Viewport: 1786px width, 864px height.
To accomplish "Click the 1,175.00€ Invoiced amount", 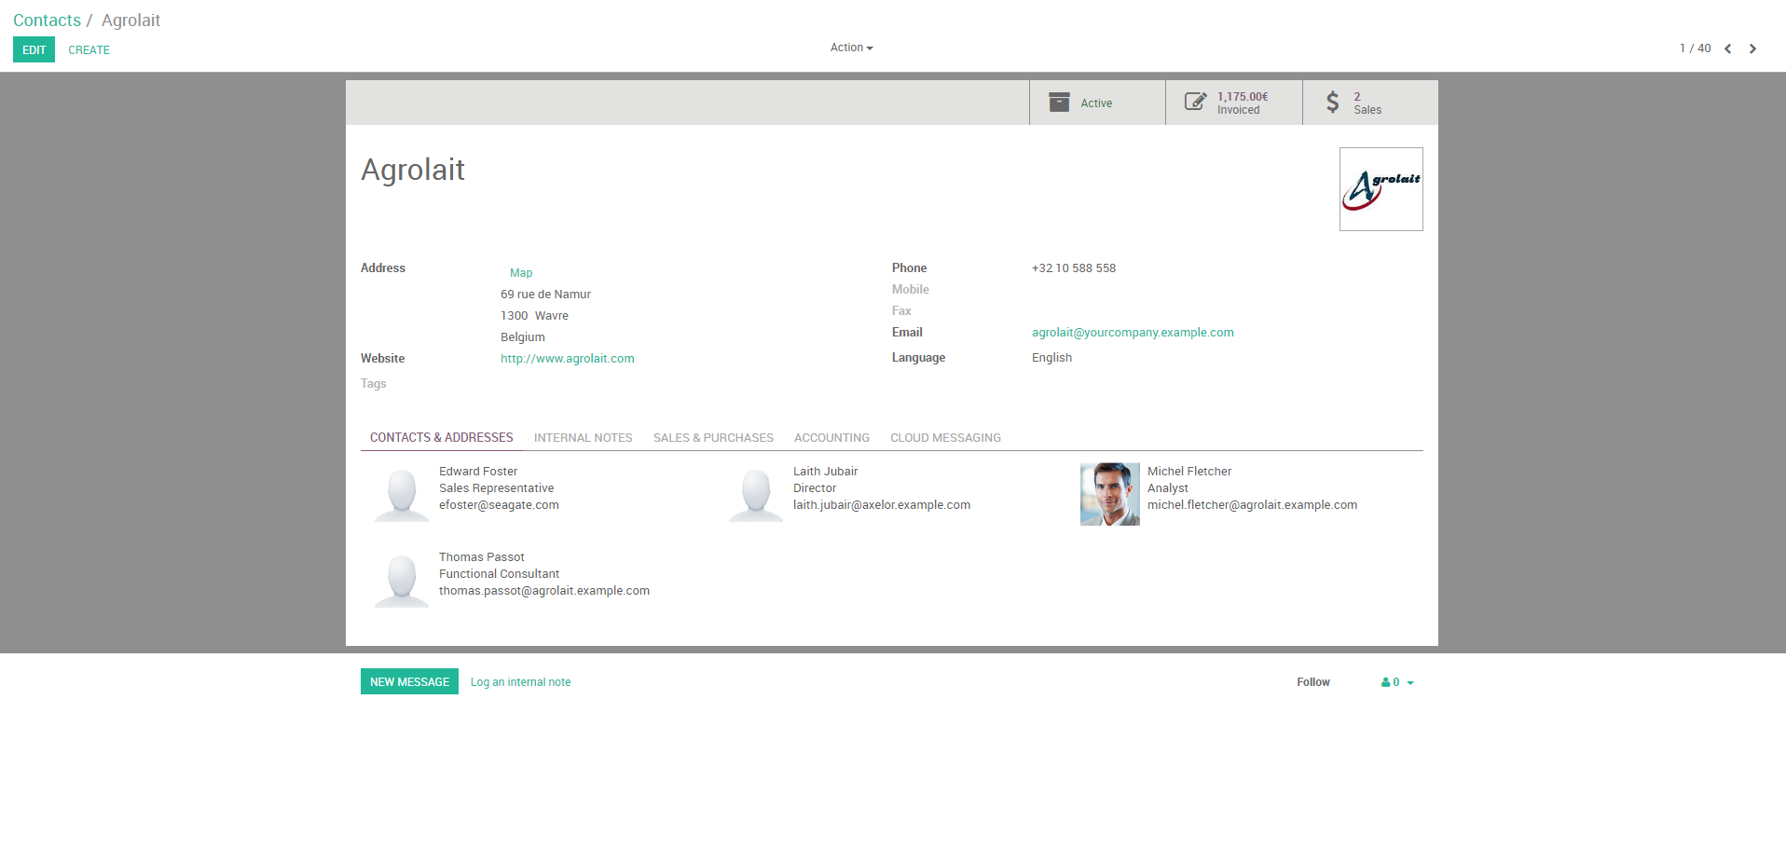I will 1242,97.
